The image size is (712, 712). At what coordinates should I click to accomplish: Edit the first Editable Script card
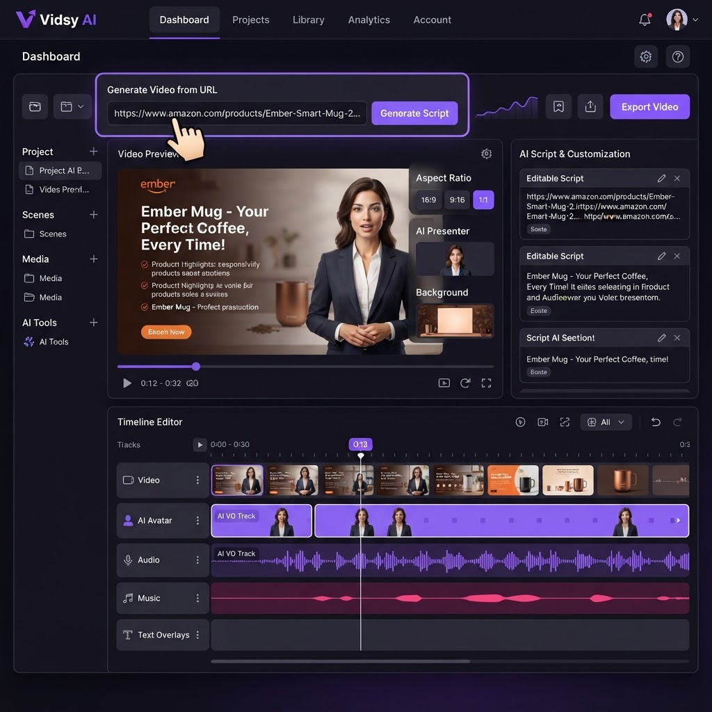662,179
